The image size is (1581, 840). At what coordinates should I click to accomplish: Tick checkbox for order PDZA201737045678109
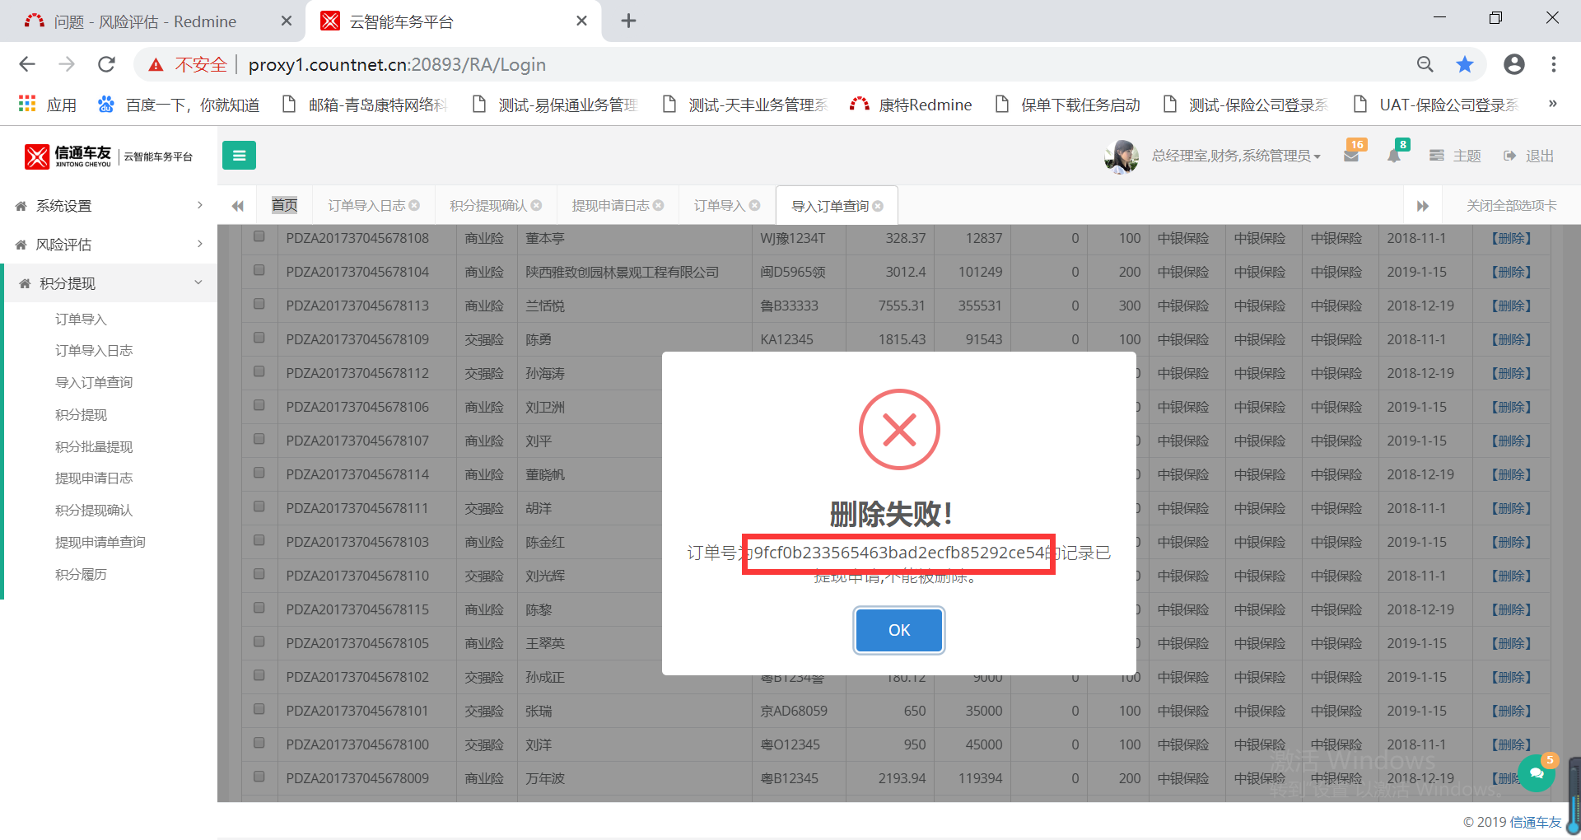[259, 338]
